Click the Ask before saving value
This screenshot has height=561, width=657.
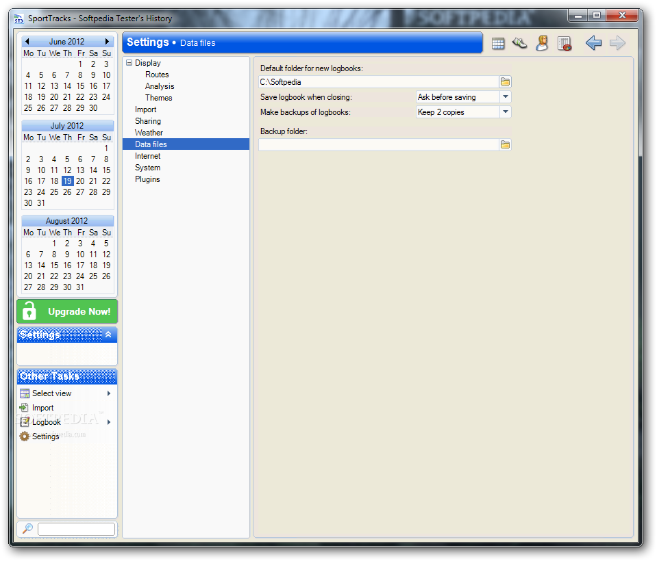click(x=447, y=97)
